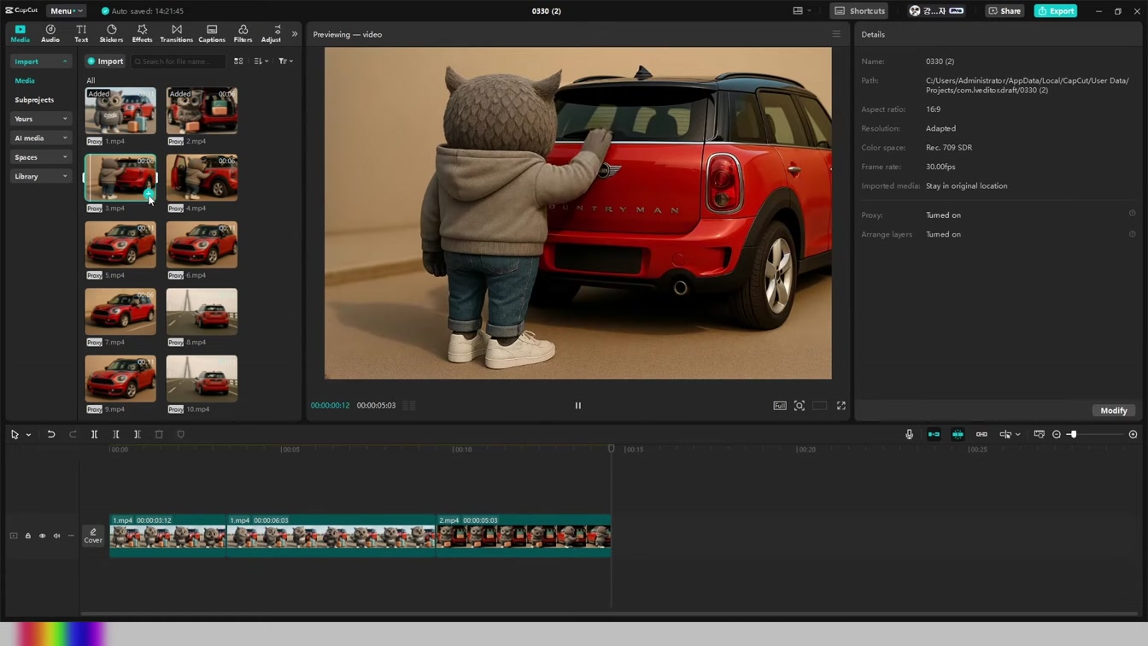Add 3.mp4 to track with plus icon
Viewport: 1148px width, 646px height.
pyautogui.click(x=149, y=195)
